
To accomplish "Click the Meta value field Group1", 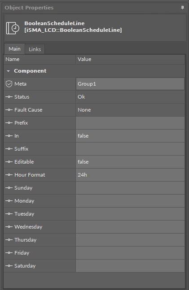I will pyautogui.click(x=130, y=84).
